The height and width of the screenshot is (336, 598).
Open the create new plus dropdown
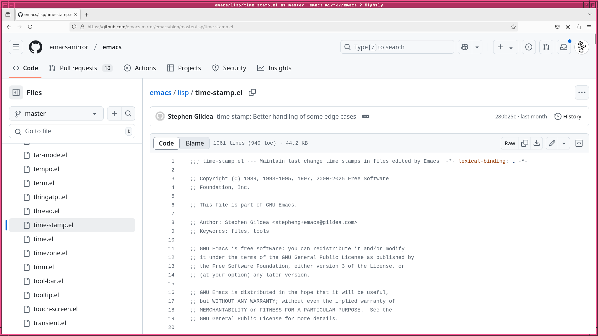(x=505, y=47)
